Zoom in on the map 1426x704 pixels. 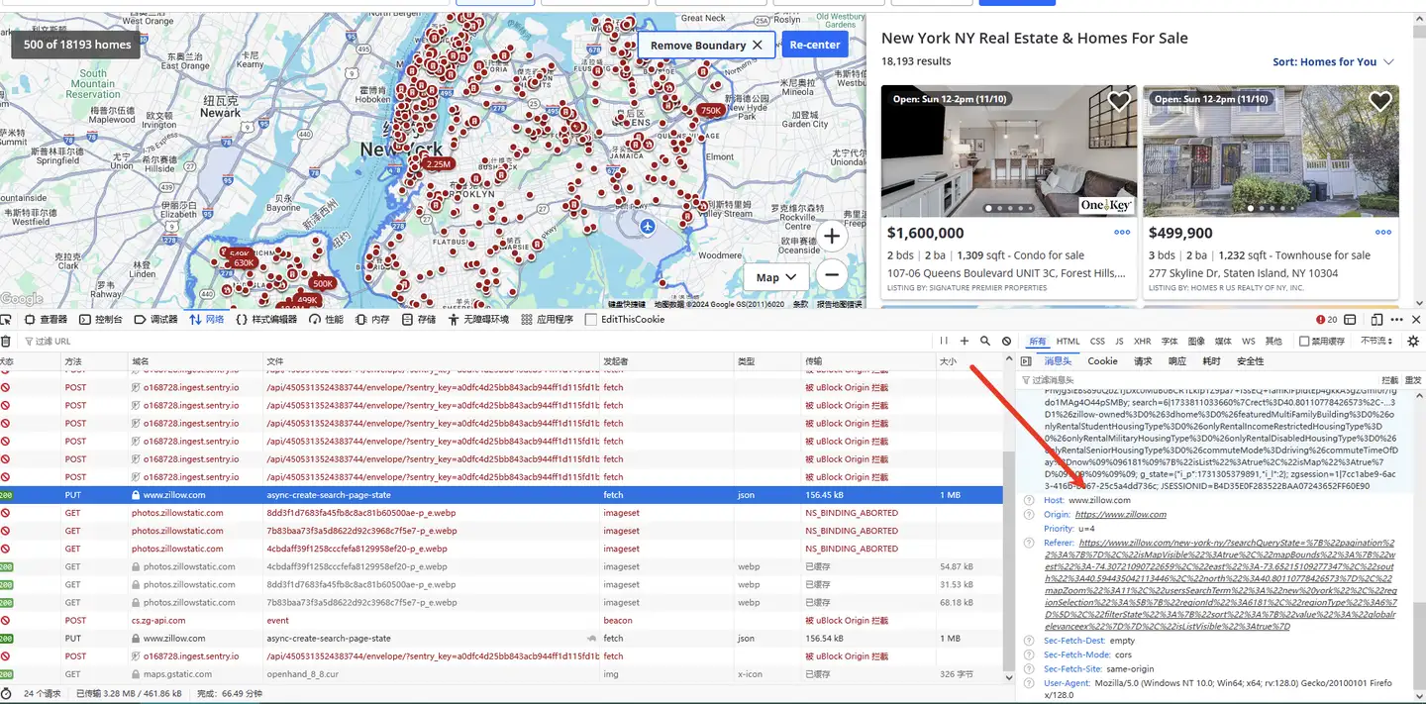tap(832, 237)
